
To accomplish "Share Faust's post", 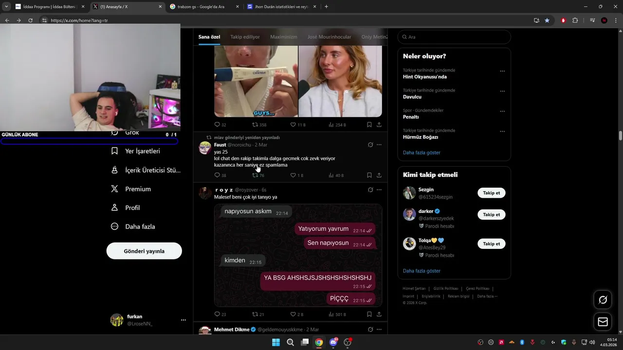I will (x=379, y=175).
